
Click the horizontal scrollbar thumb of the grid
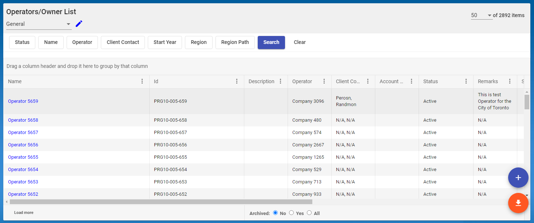(x=161, y=202)
